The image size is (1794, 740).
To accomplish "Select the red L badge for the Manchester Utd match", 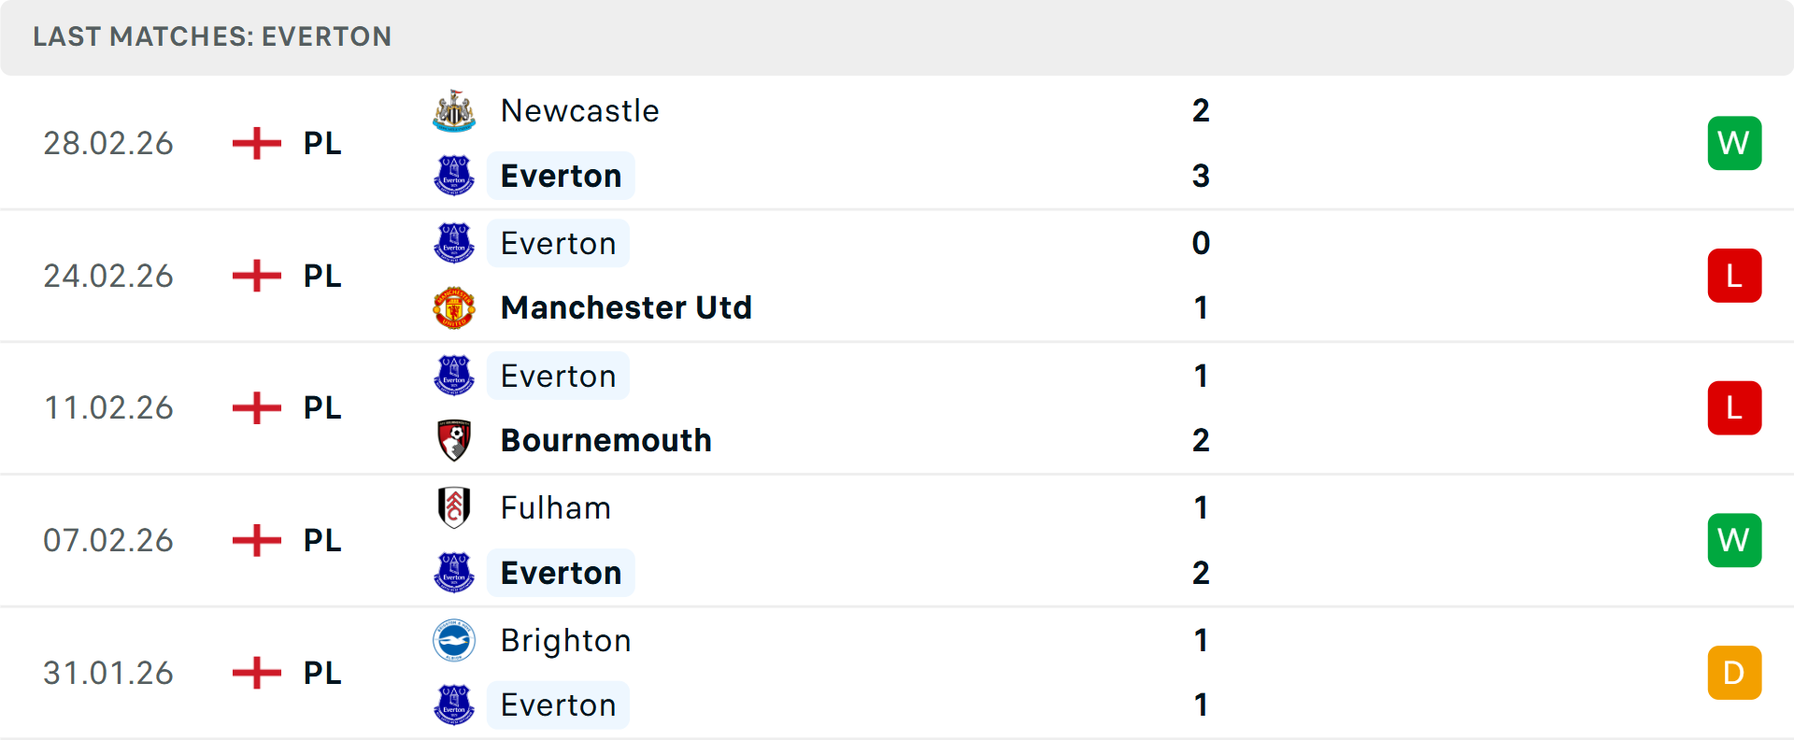I will coord(1734,276).
